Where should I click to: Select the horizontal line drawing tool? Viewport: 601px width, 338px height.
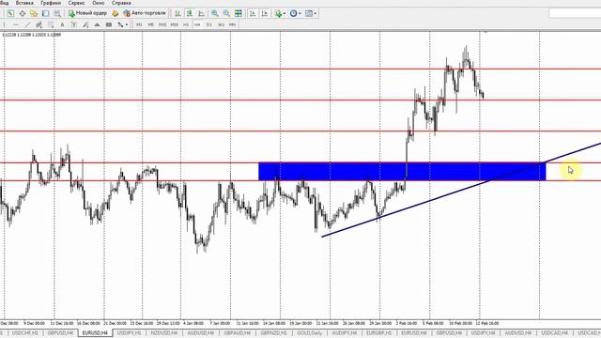[15, 24]
